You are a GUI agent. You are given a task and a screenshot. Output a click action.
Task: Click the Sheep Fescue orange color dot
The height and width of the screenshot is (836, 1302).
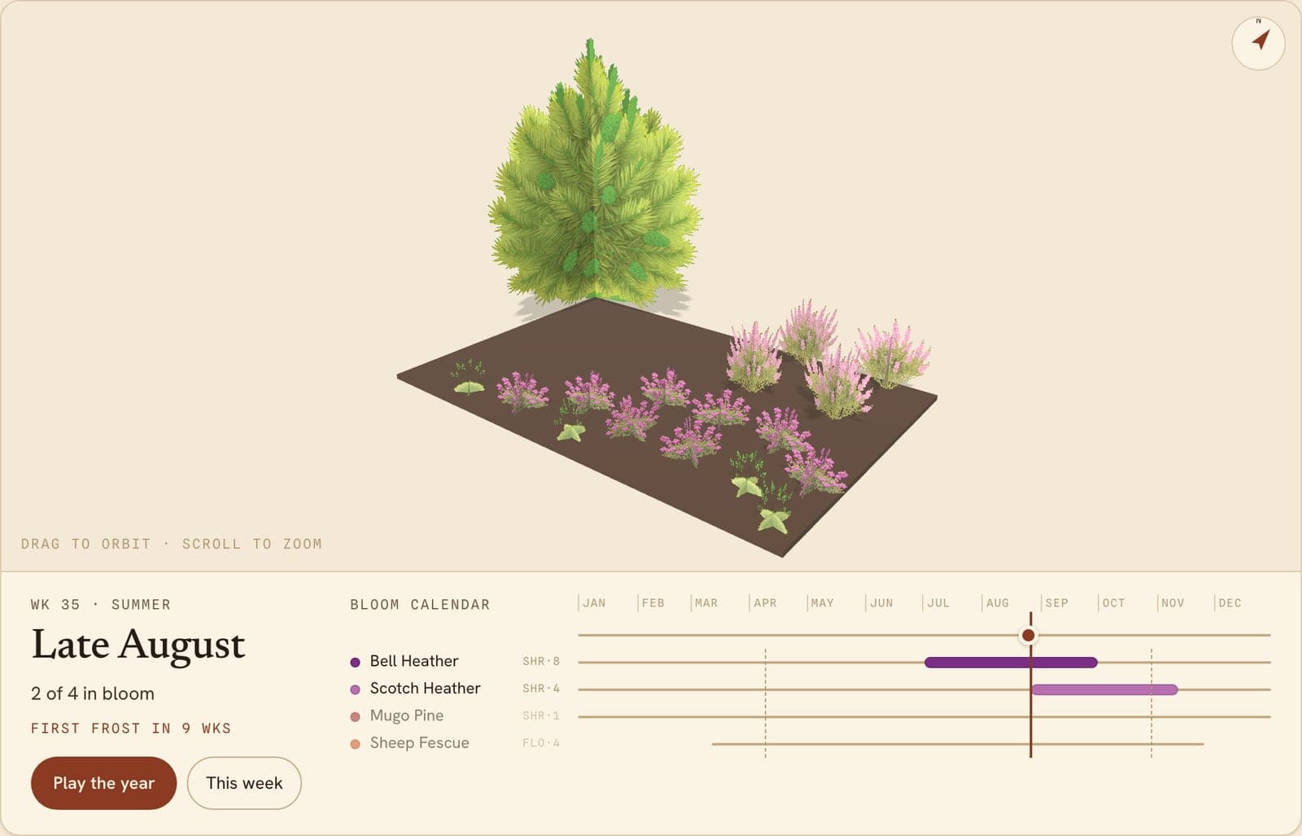point(355,744)
